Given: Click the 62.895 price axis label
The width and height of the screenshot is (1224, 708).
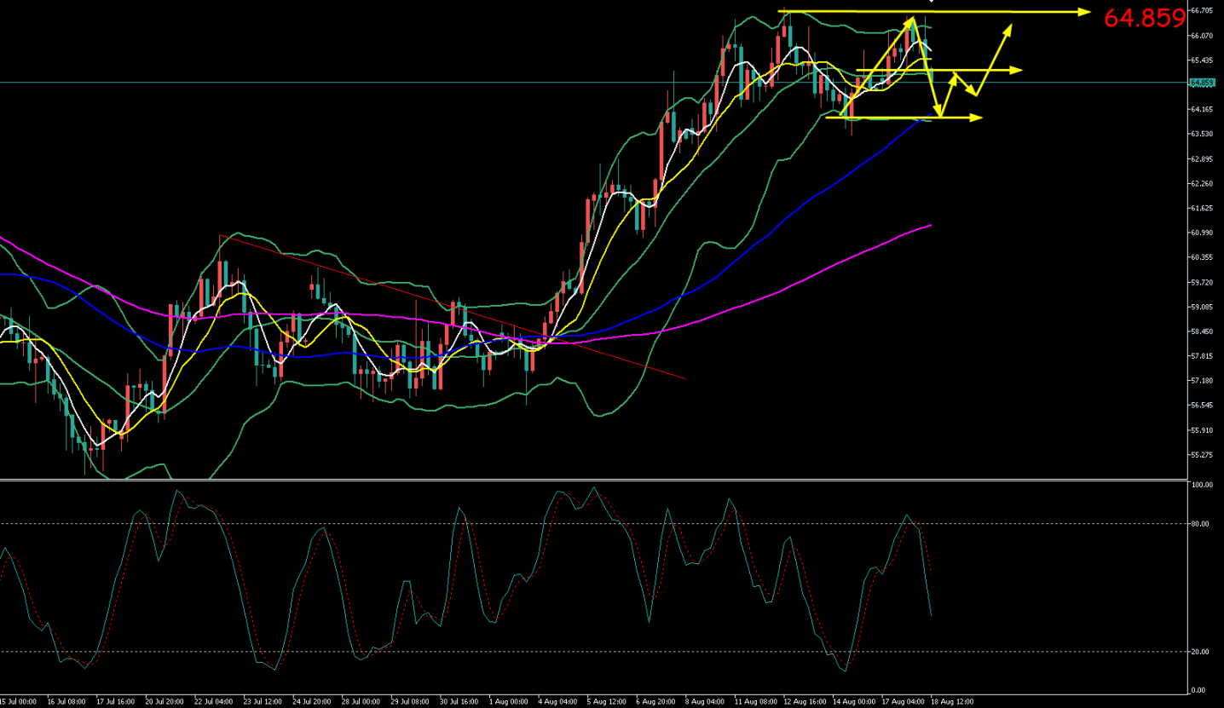Looking at the screenshot, I should [1202, 158].
